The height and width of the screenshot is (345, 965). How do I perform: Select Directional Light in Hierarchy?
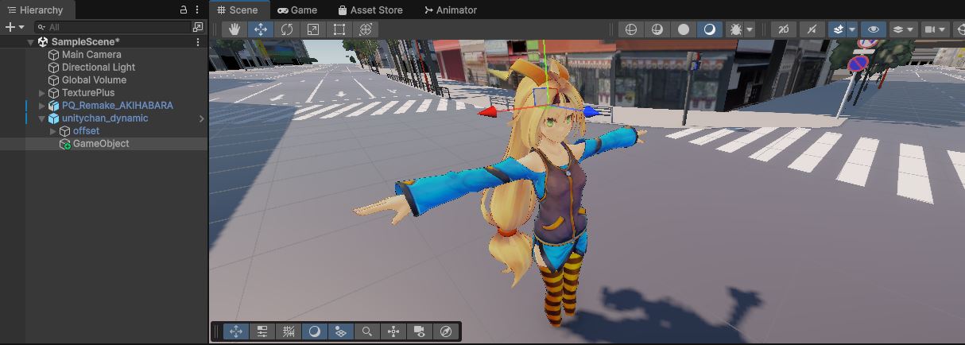point(99,67)
